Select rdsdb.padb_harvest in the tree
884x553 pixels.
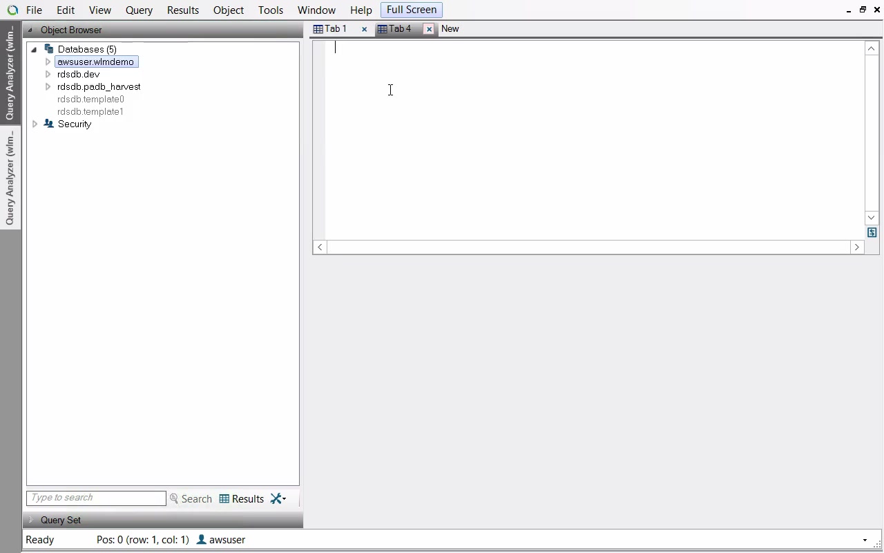(99, 86)
